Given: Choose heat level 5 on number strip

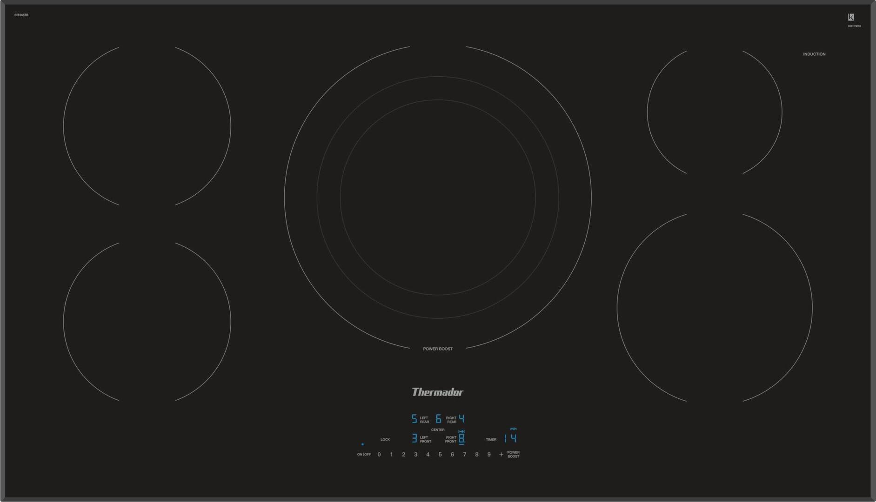Looking at the screenshot, I should coord(440,455).
